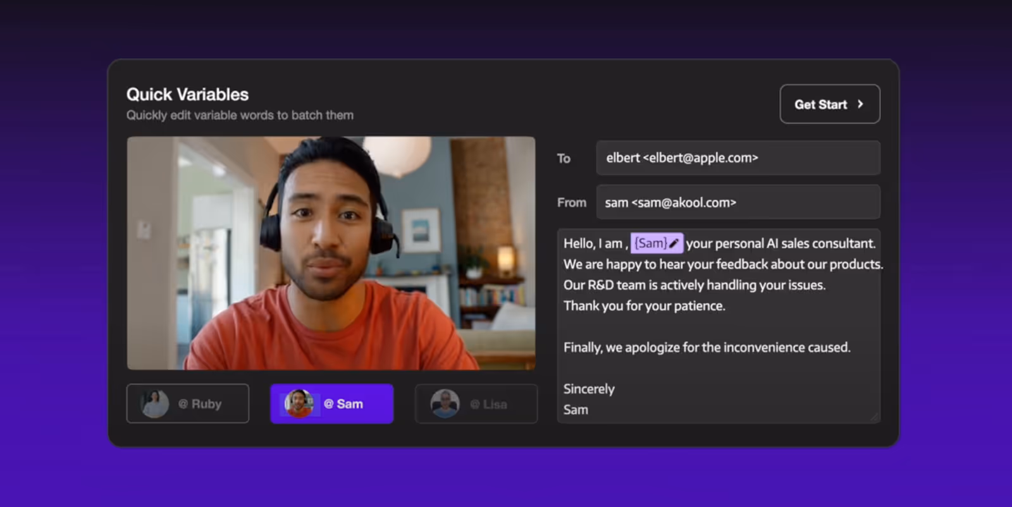1012x507 pixels.
Task: Click the chevron arrow in Get Start
Action: [x=860, y=104]
